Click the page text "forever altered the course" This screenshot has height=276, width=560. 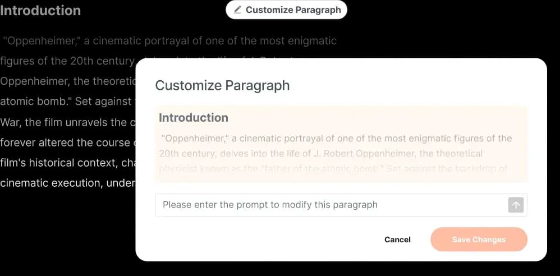point(66,142)
